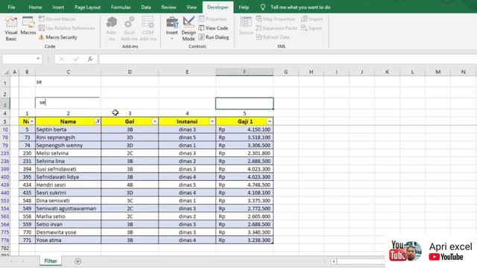This screenshot has width=477, height=268.
Task: Switch to the Formulas tab
Action: click(x=121, y=7)
